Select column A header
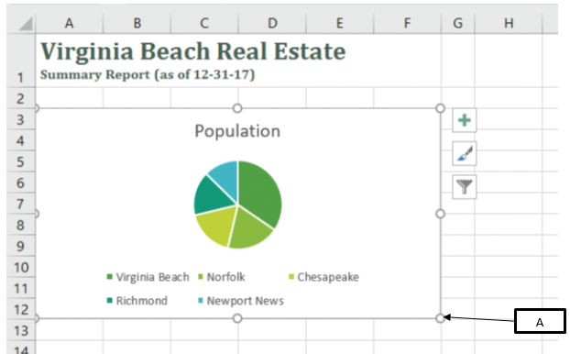Image resolution: width=570 pixels, height=354 pixels. (x=69, y=23)
